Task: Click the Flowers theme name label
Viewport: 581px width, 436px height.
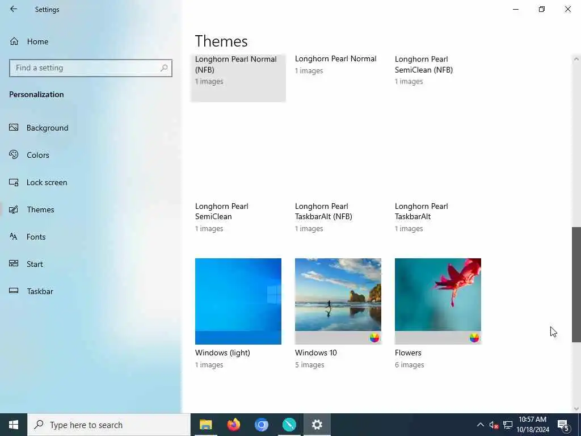Action: (408, 353)
